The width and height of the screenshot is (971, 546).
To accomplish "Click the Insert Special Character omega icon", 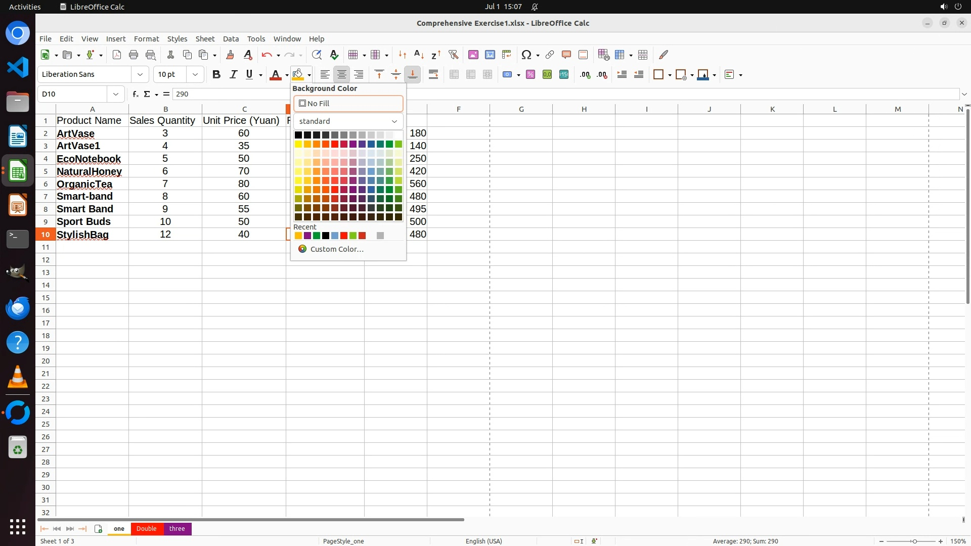I will click(526, 55).
